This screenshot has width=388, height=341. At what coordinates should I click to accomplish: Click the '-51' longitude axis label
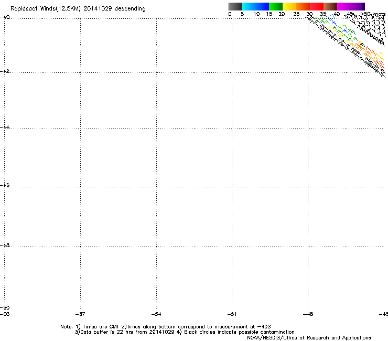pos(232,314)
